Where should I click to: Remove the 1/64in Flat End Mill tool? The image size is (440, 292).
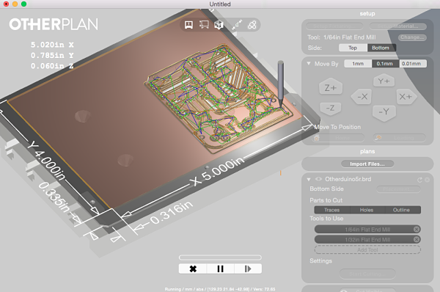pos(417,230)
